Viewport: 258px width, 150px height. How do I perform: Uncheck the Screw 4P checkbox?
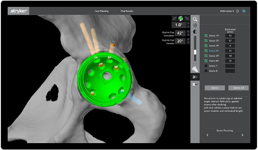click(206, 51)
